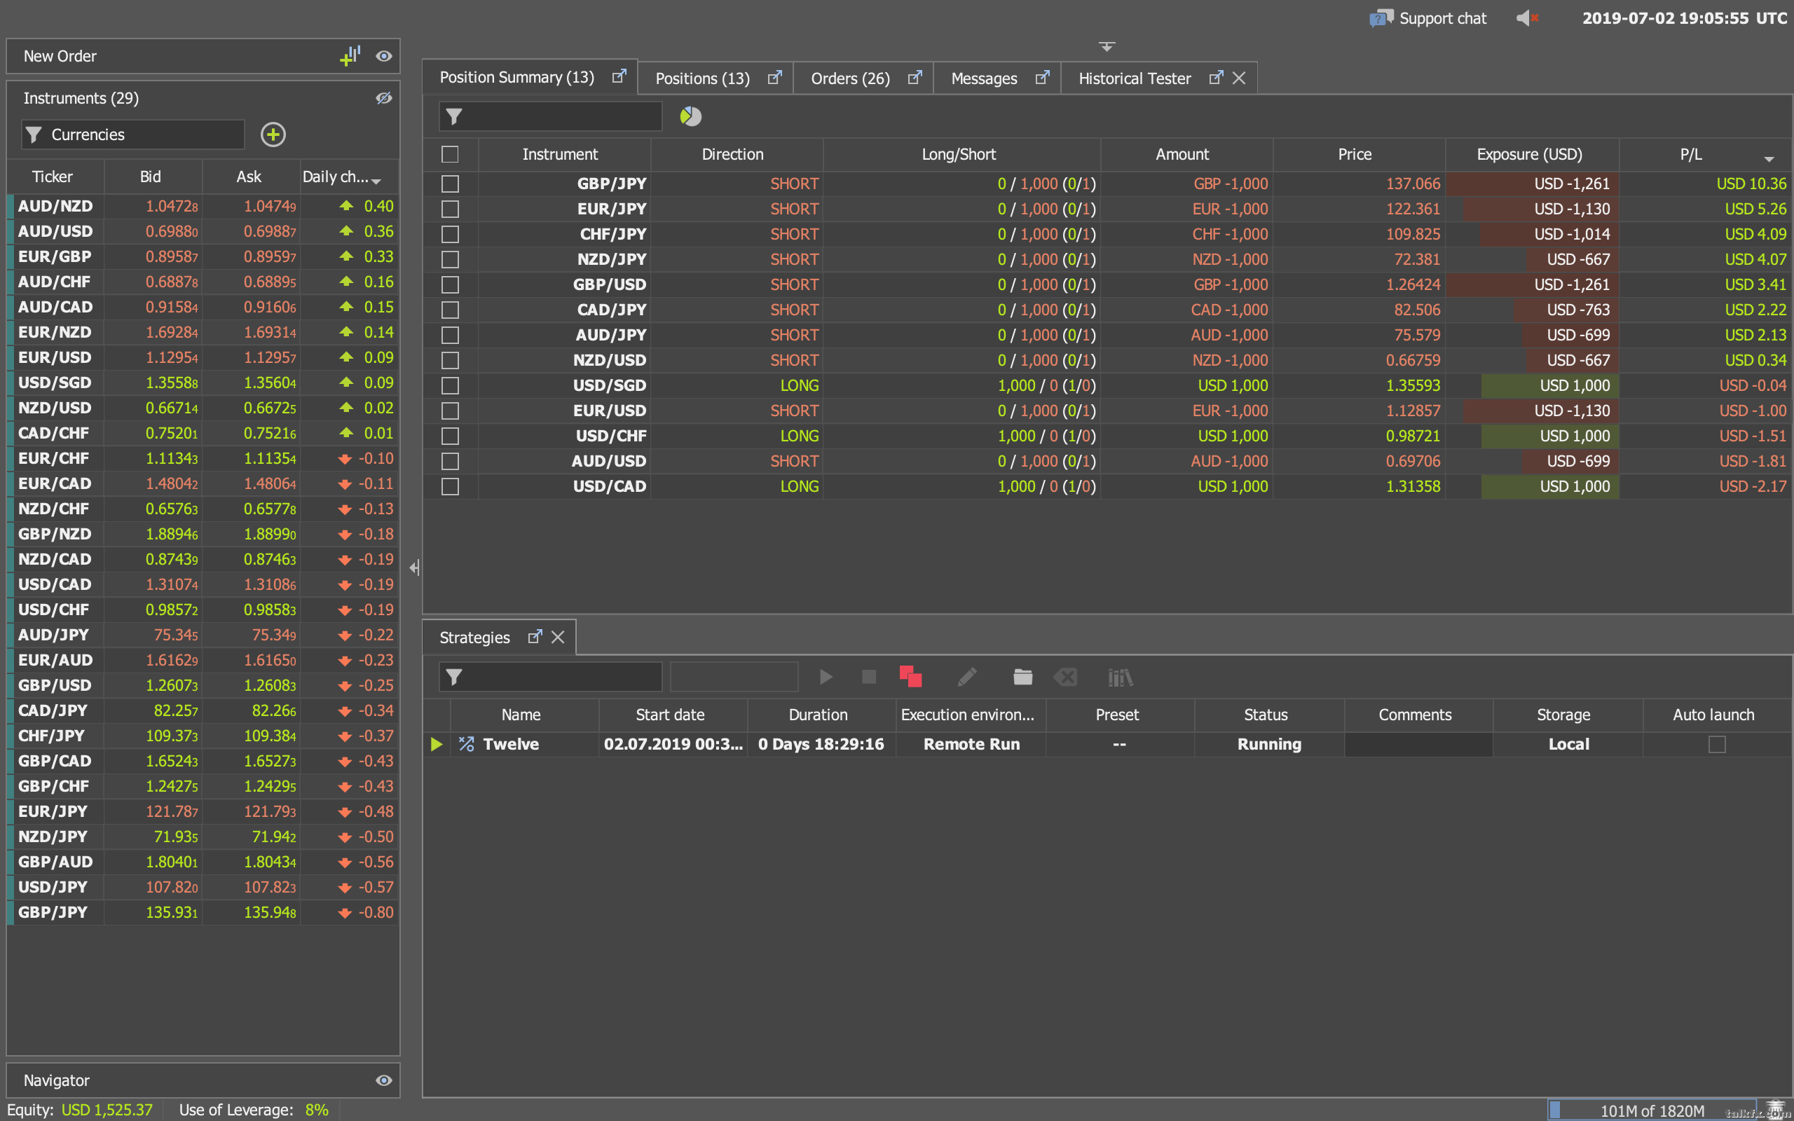Toggle hidden-eye icon of Instruments panel
1794x1121 pixels.
point(383,98)
